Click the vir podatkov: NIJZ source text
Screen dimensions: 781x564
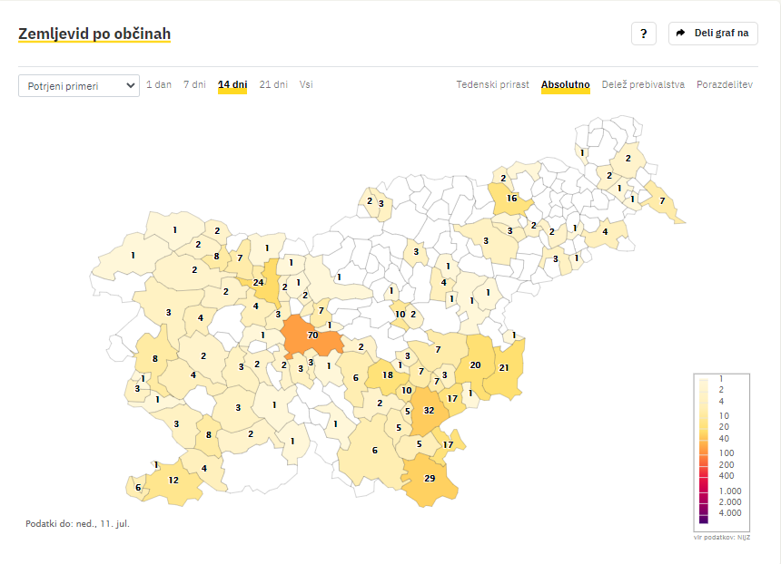721,537
